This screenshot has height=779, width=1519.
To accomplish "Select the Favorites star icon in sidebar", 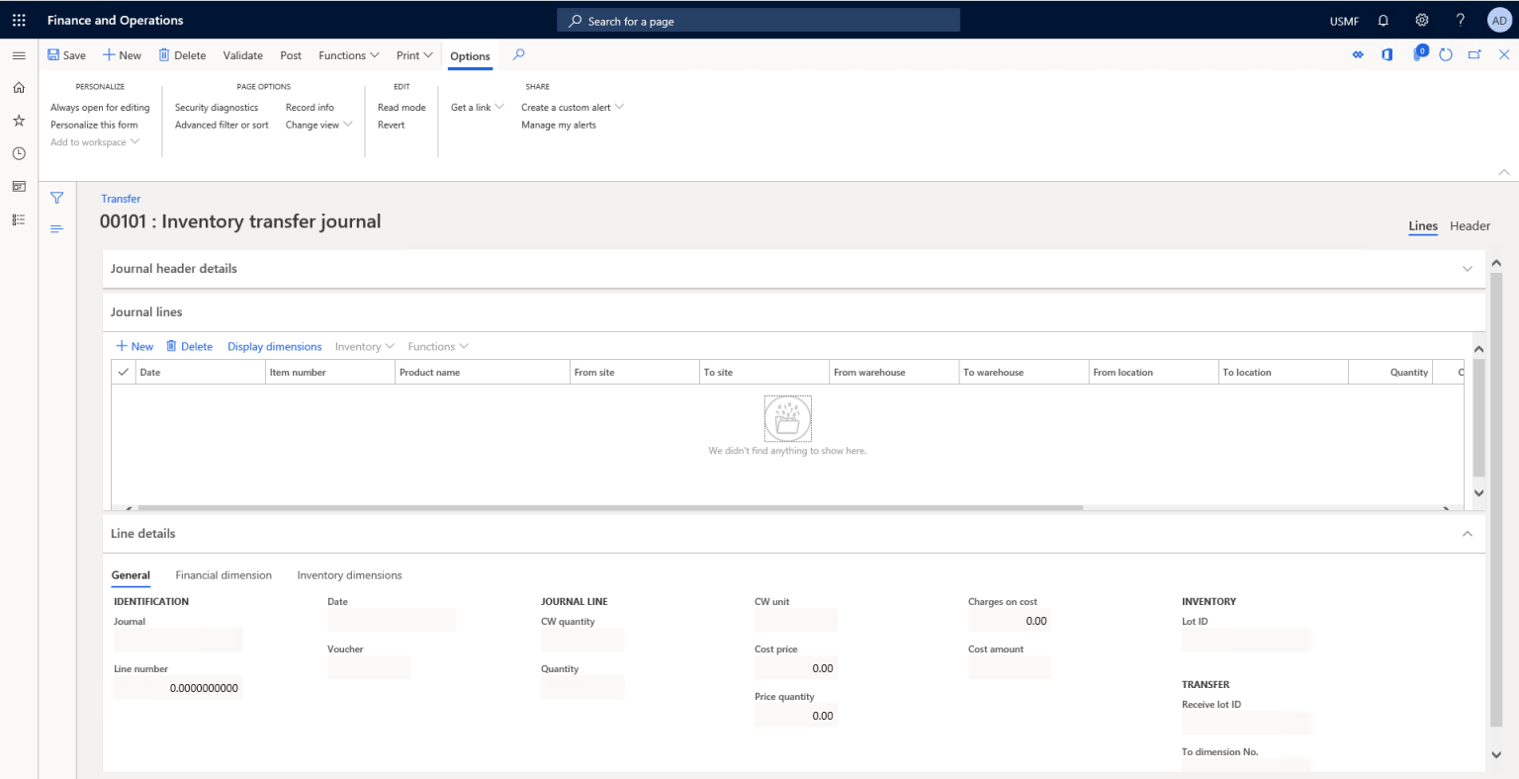I will tap(17, 120).
